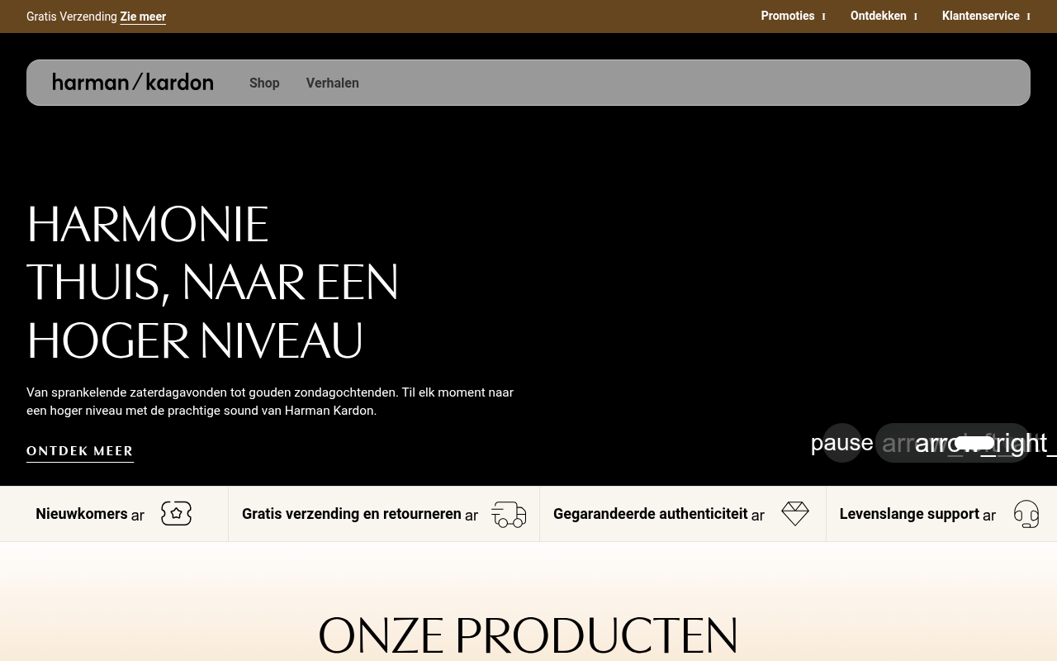Image resolution: width=1057 pixels, height=661 pixels.
Task: Click the Harman Kardon logo
Action: tap(133, 83)
